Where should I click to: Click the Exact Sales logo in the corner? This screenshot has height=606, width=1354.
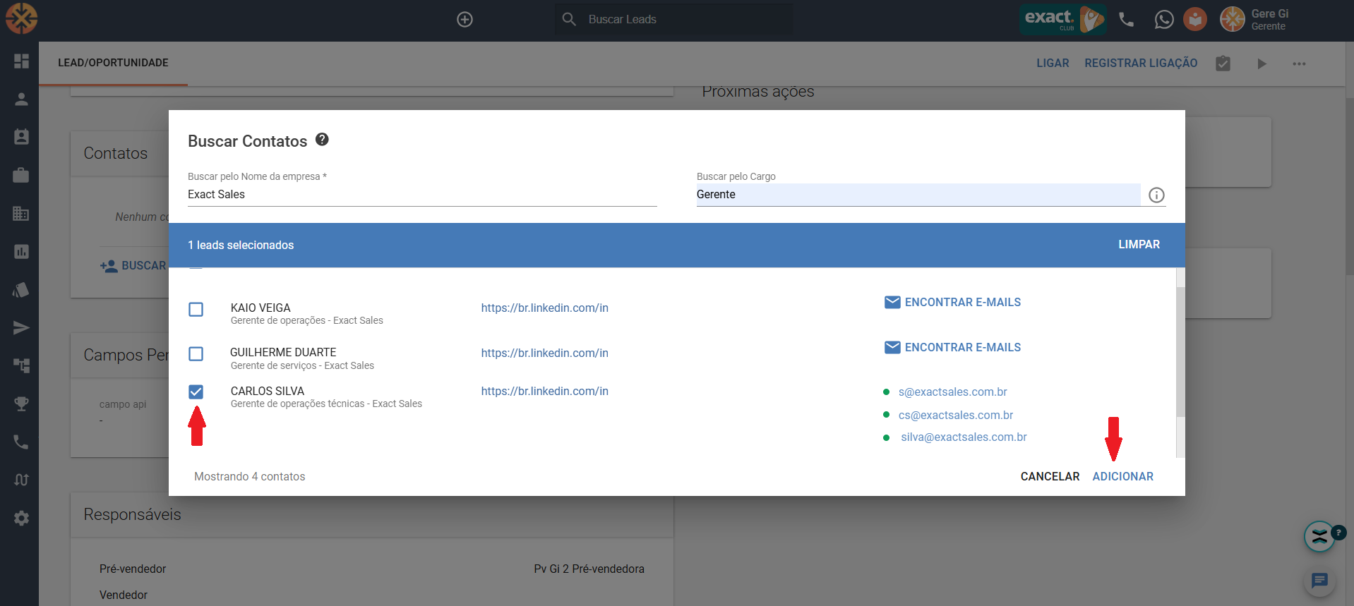tap(21, 18)
